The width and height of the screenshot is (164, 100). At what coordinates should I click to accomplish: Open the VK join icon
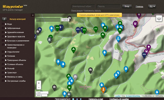(x=81, y=99)
